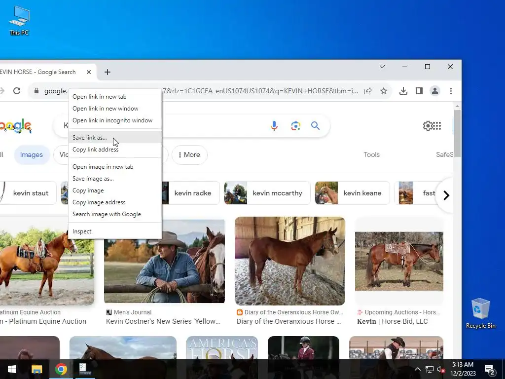Open File Explorer from taskbar

tap(36, 369)
